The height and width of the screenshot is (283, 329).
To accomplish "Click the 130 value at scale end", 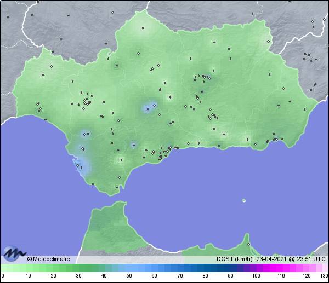I will pyautogui.click(x=324, y=276).
